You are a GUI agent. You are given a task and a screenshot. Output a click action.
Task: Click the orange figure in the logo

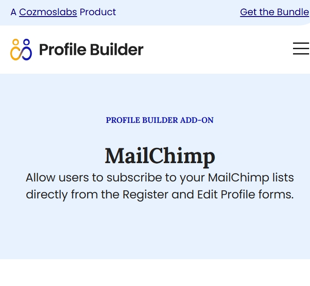pyautogui.click(x=16, y=50)
